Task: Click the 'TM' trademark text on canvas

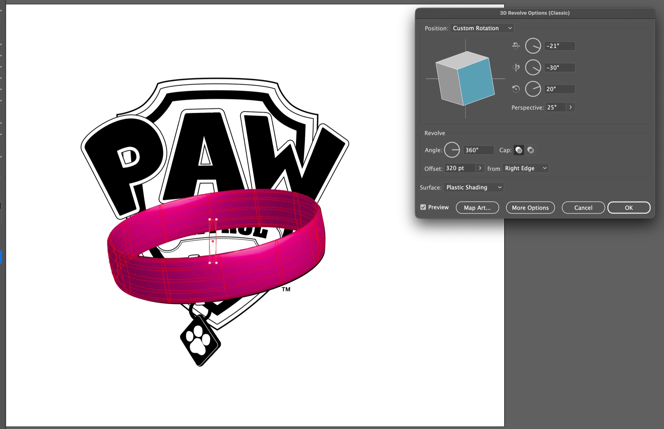Action: pyautogui.click(x=286, y=289)
